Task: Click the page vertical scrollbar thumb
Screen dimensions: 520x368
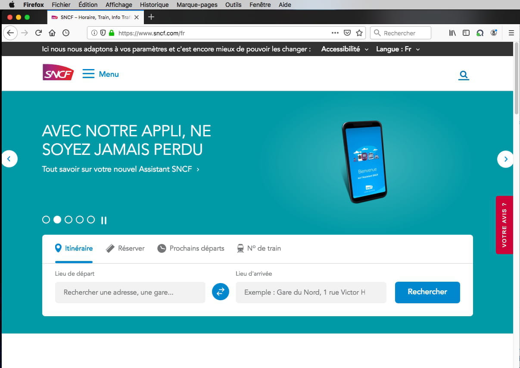Action: point(517,78)
